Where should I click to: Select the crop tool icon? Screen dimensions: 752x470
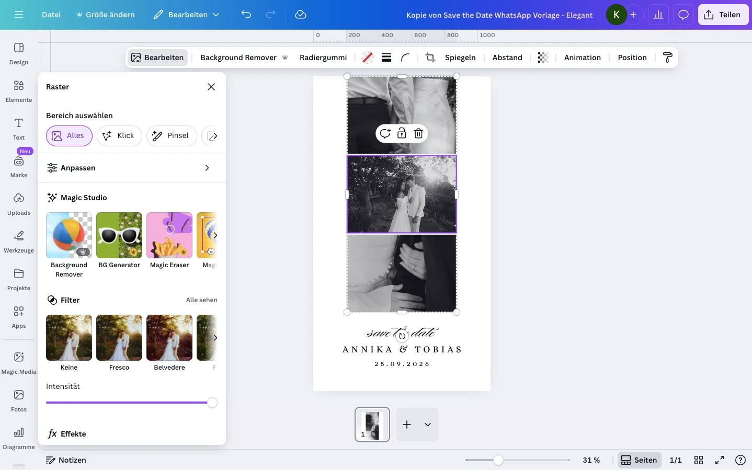click(430, 58)
